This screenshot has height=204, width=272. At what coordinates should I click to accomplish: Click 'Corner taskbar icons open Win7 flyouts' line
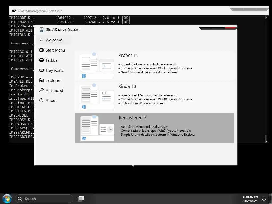(155, 131)
